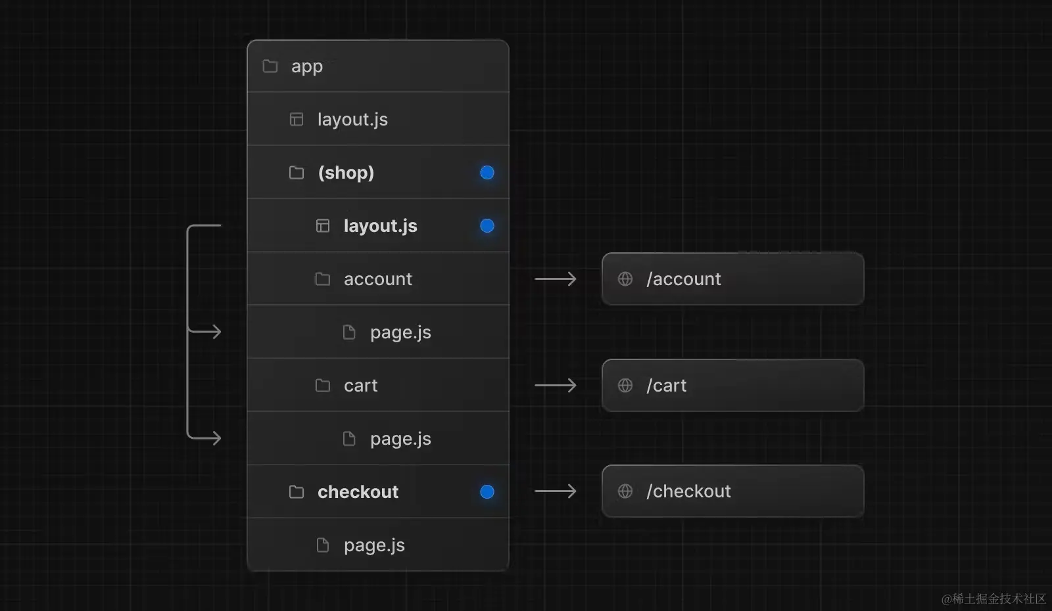This screenshot has height=611, width=1052.
Task: Click the blue dot on layout.js row
Action: click(487, 225)
